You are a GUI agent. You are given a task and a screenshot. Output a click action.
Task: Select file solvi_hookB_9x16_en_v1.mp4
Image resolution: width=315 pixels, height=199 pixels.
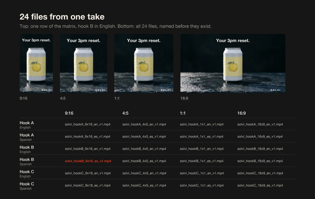[87, 149]
